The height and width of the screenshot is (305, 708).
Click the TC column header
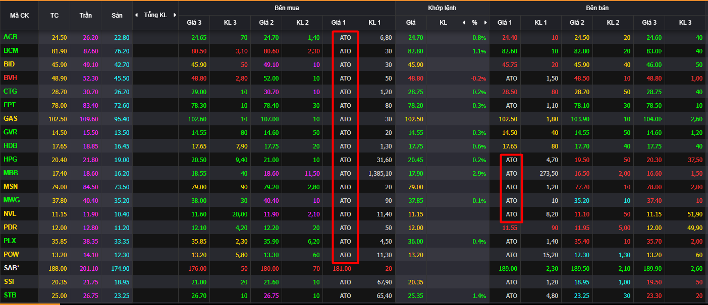55,15
